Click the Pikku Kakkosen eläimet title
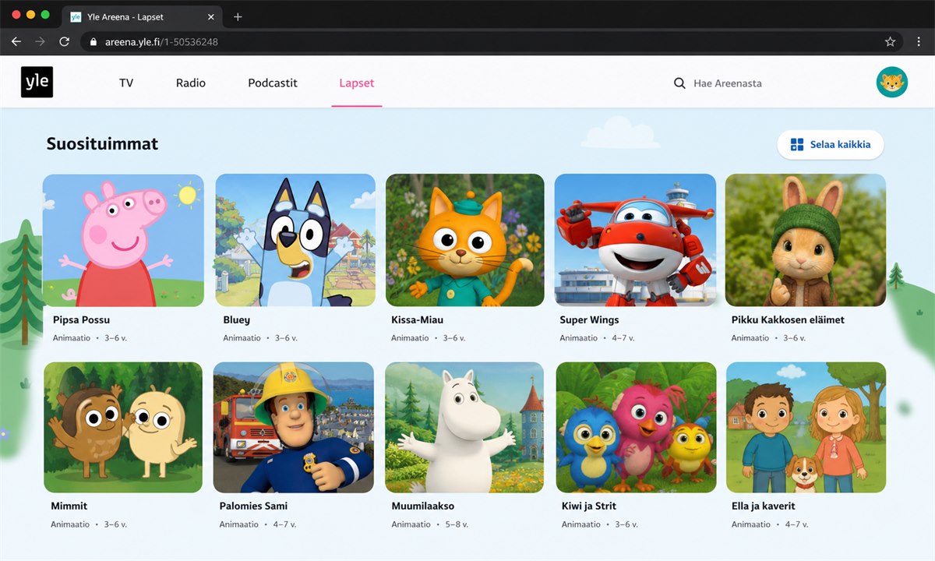Viewport: 935px width, 561px height. pyautogui.click(x=788, y=320)
